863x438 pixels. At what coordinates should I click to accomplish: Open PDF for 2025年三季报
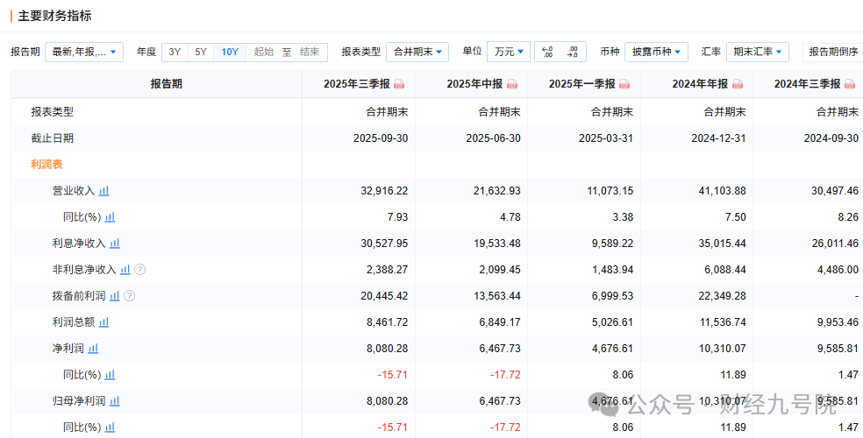399,84
